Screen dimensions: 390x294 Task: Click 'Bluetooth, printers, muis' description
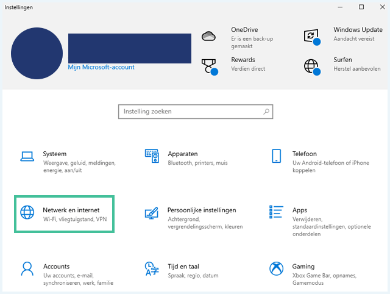coord(197,163)
